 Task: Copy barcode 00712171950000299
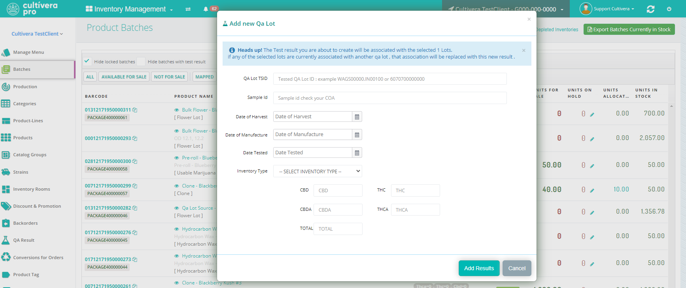point(135,186)
